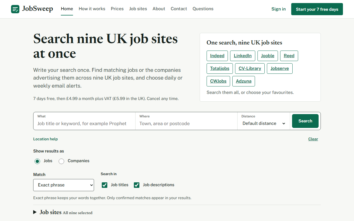Click the green Search button

(x=305, y=121)
